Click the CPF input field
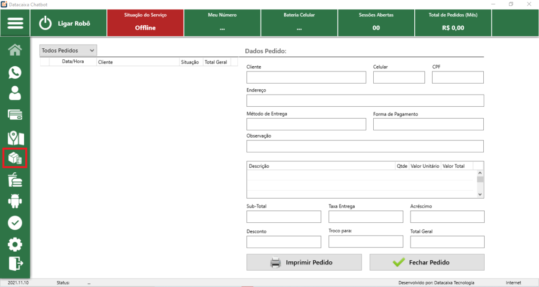The height and width of the screenshot is (287, 539). pos(458,77)
